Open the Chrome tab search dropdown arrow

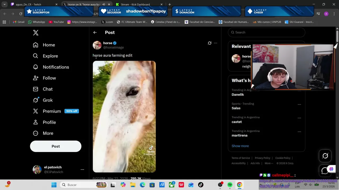point(5,4)
